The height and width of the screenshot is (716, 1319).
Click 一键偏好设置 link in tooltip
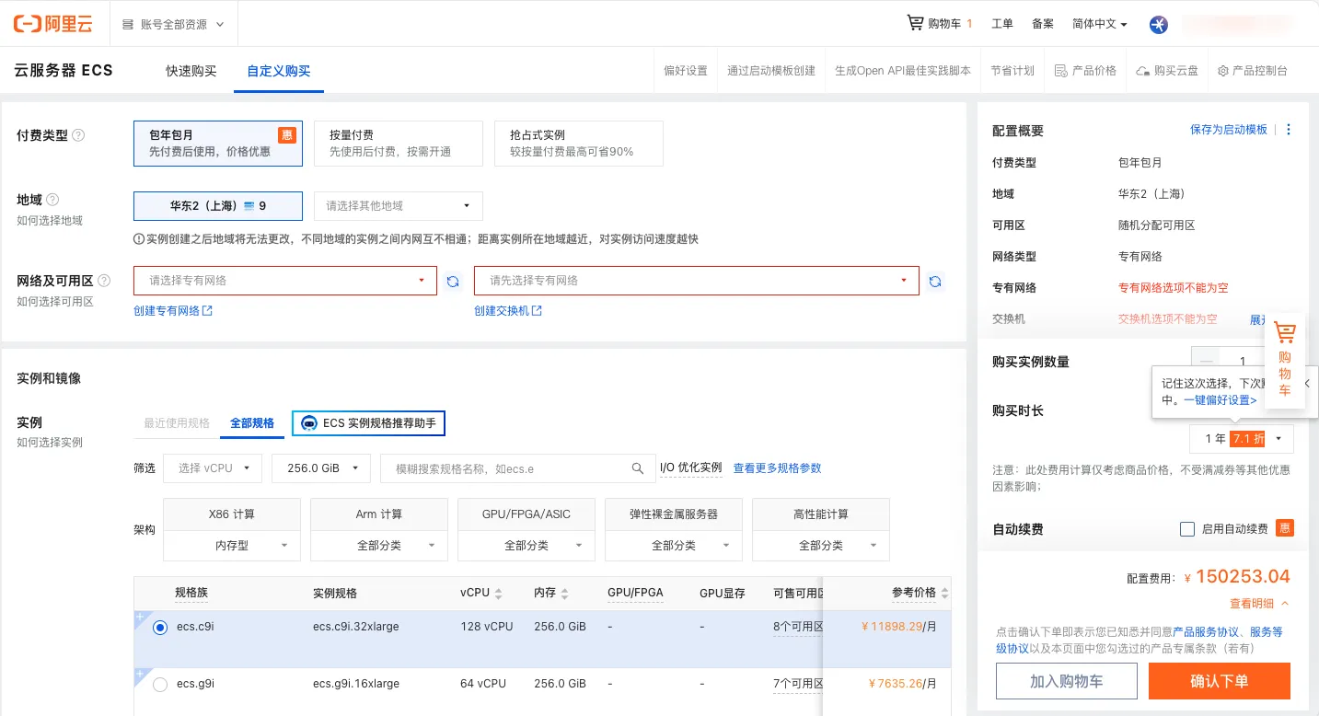(1221, 400)
